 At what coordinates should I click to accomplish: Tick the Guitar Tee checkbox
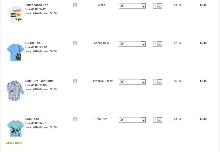(x=75, y=43)
